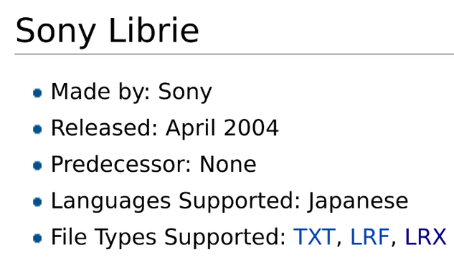Click the 'File Types Supported:' label
454x260 pixels.
169,237
